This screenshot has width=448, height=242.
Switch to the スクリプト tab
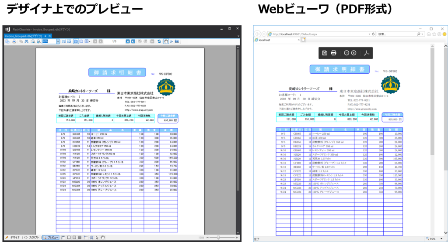tap(31, 238)
